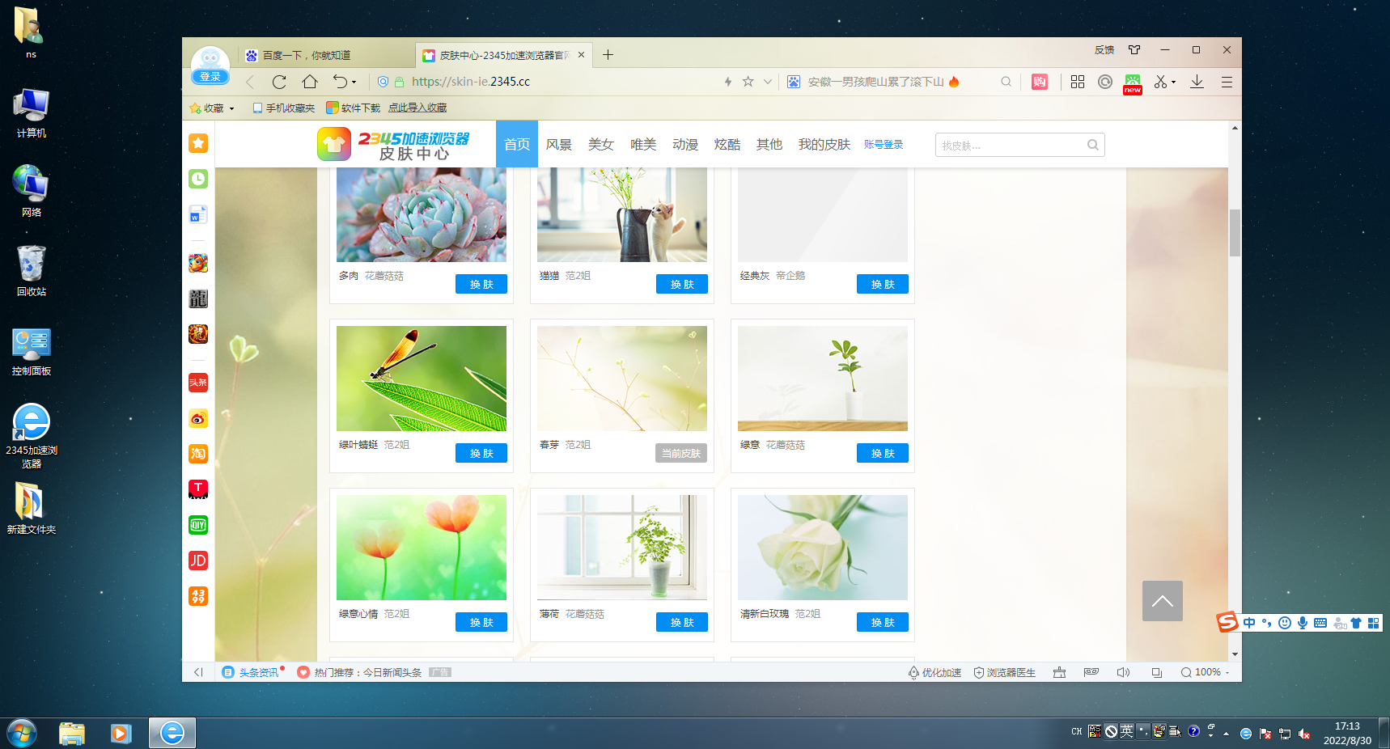Open the apps grid icon

1078,82
